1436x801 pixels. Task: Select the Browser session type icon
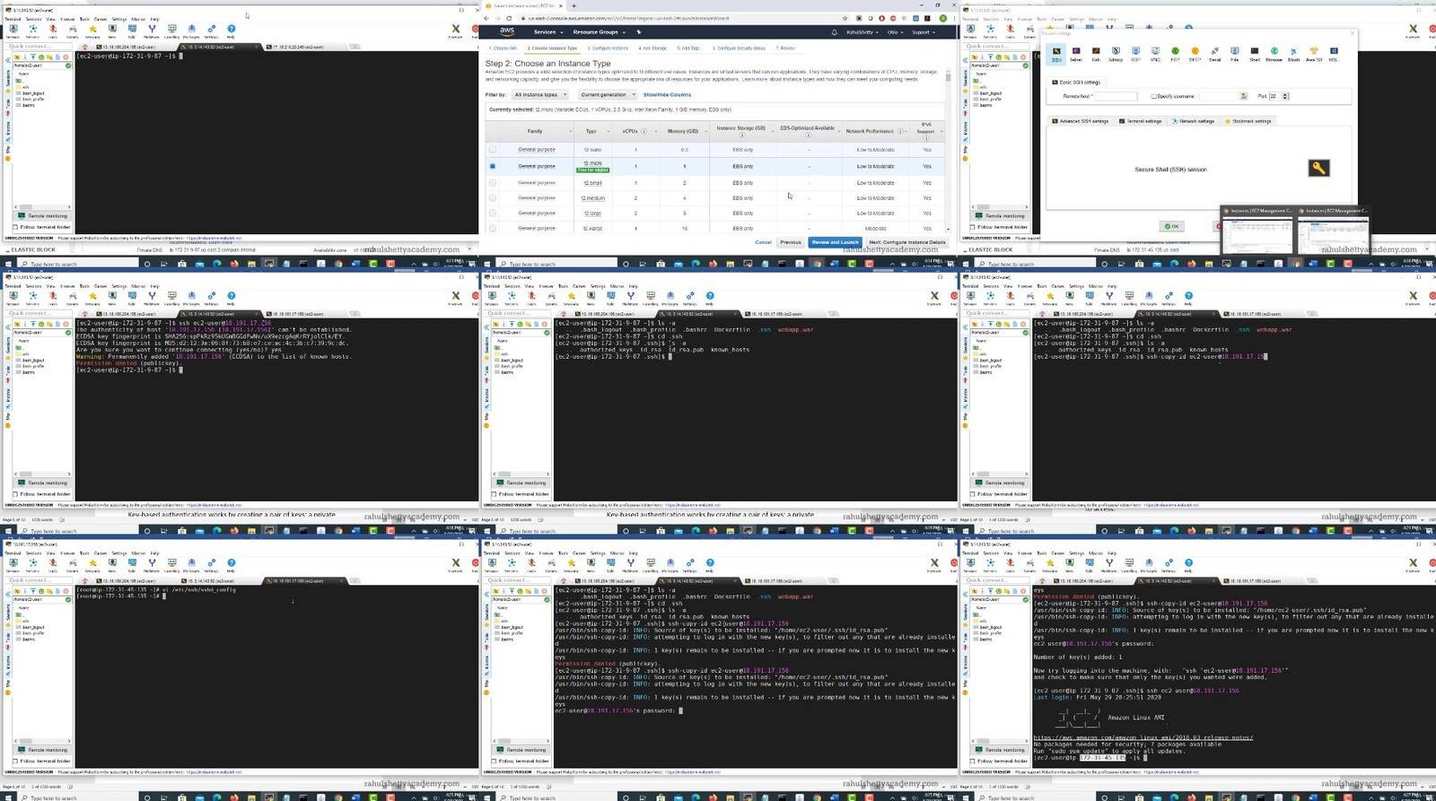1274,53
